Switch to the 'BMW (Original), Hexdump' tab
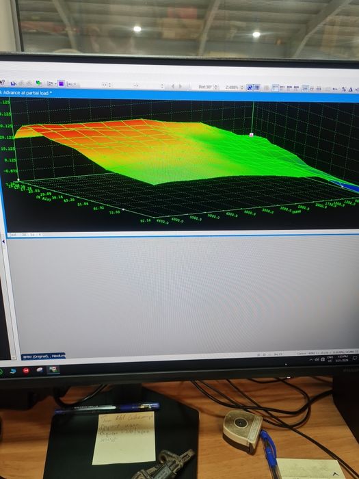This screenshot has width=359, height=479. coord(43,357)
